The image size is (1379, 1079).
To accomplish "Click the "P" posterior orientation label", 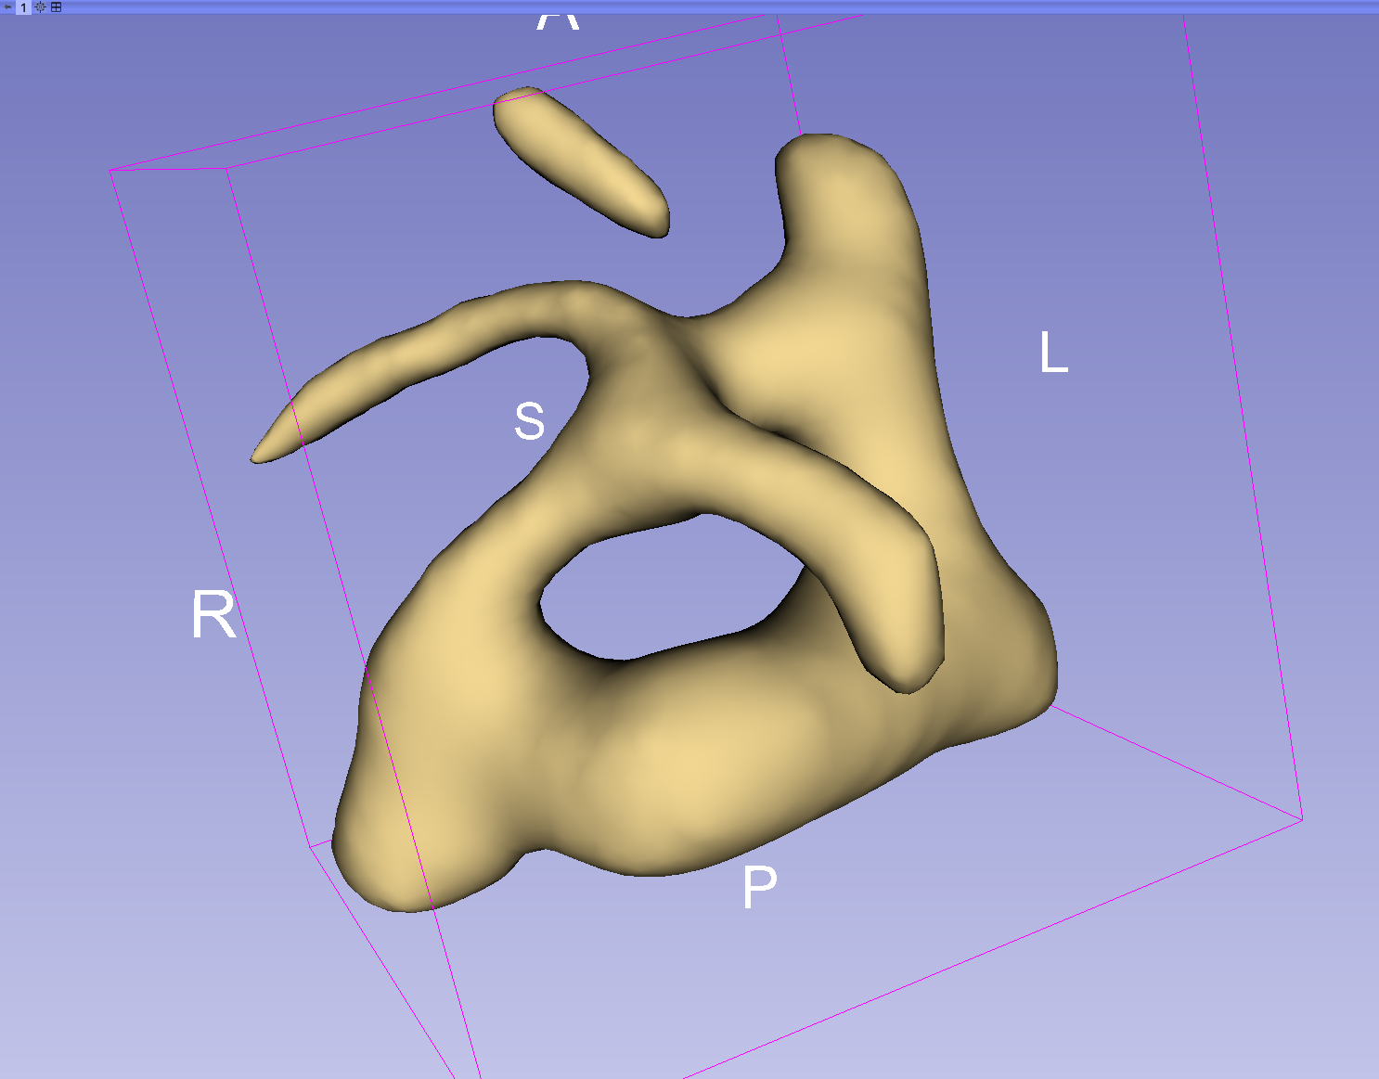I will pyautogui.click(x=759, y=888).
